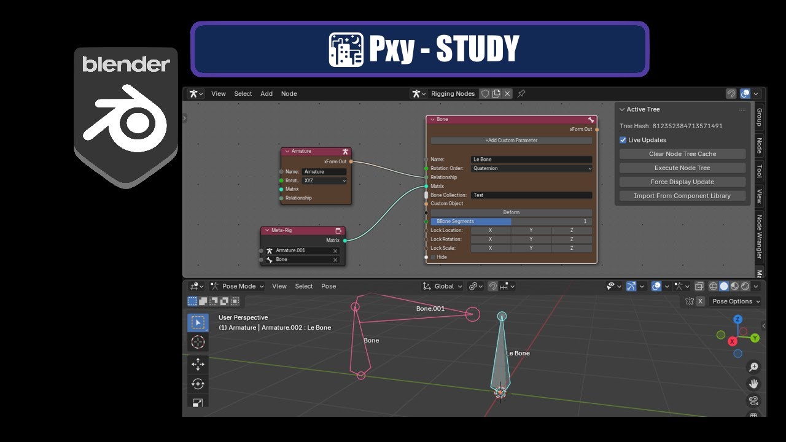Select the Move tool
The height and width of the screenshot is (442, 786).
(x=198, y=365)
